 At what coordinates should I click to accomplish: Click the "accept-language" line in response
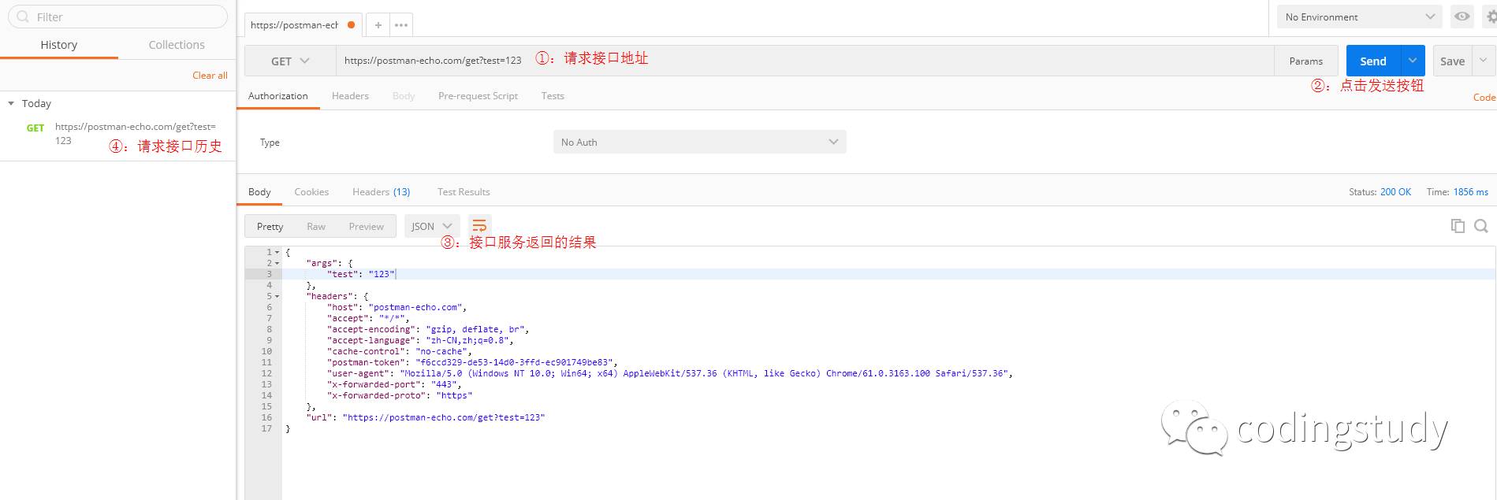click(x=420, y=340)
